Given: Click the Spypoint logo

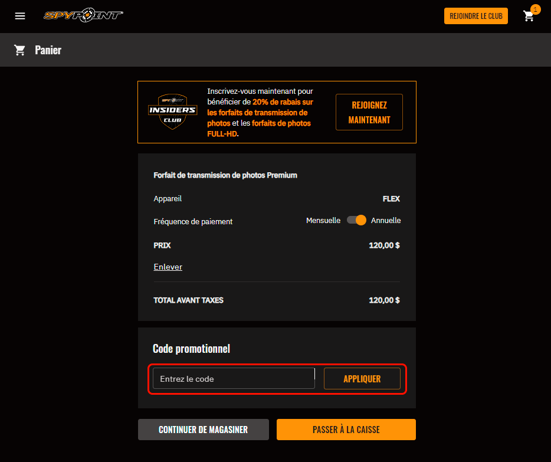Looking at the screenshot, I should [x=83, y=15].
